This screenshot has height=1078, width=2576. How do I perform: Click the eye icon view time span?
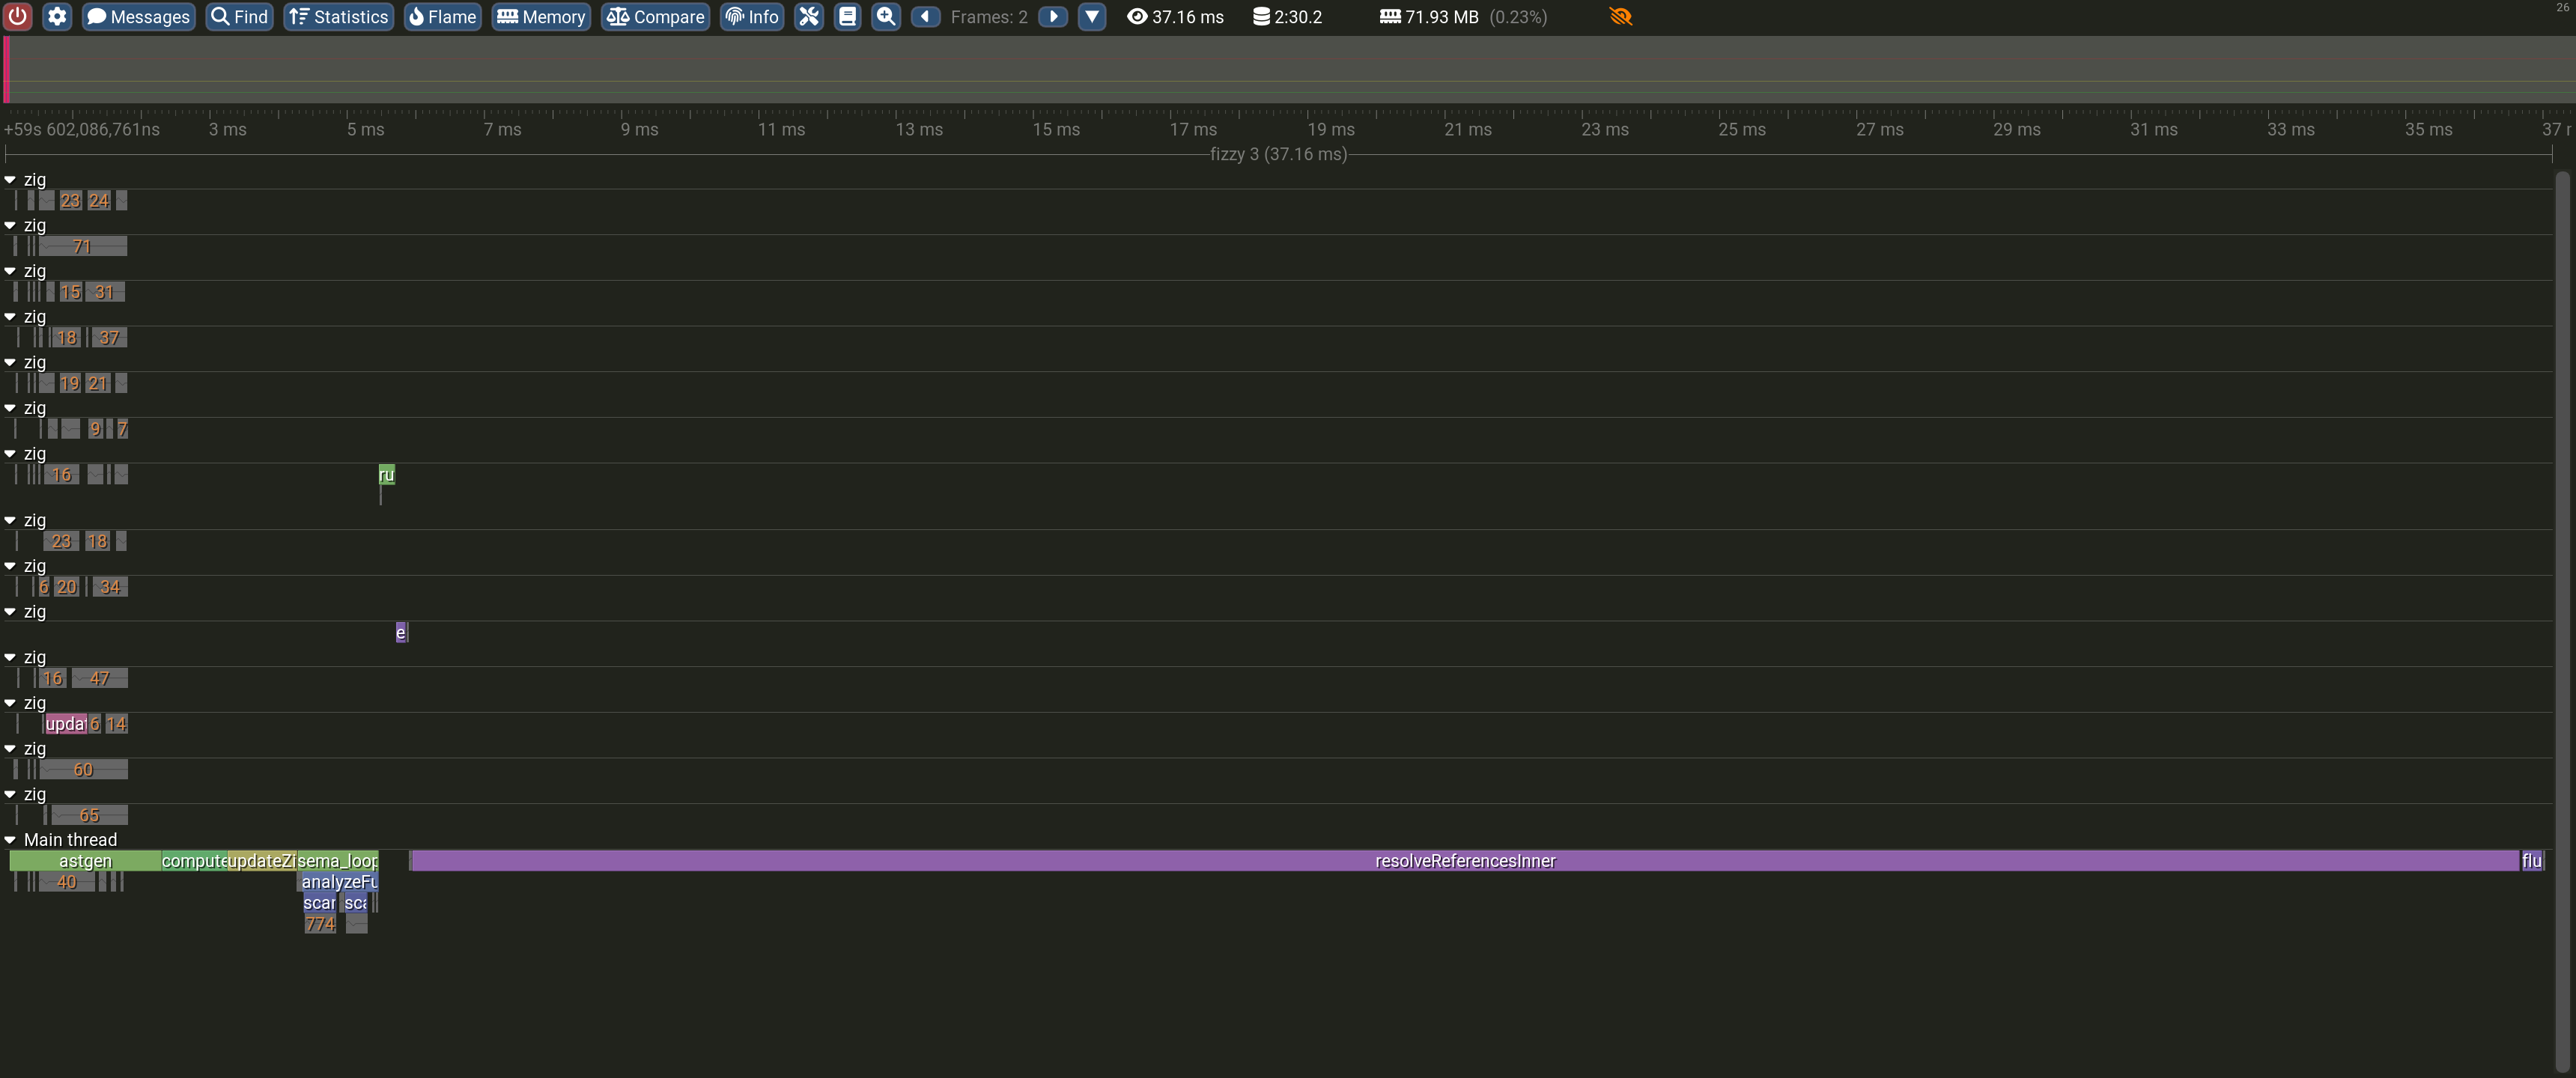[x=1137, y=17]
